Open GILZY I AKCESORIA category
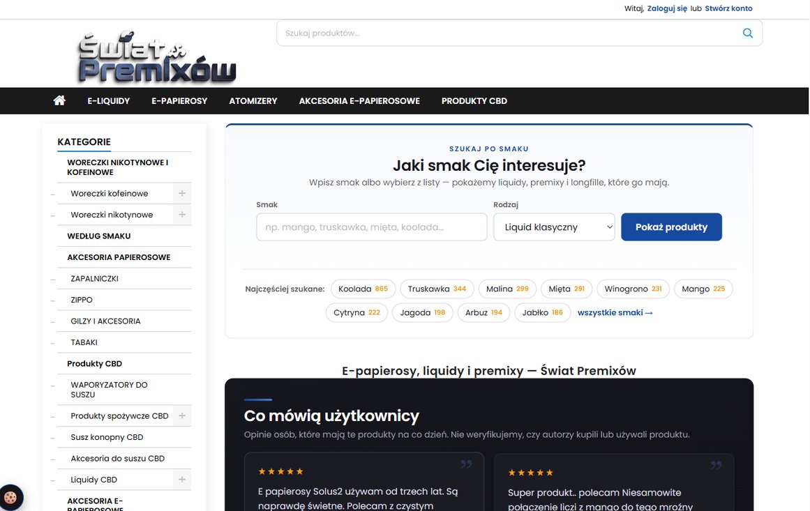 pyautogui.click(x=105, y=321)
